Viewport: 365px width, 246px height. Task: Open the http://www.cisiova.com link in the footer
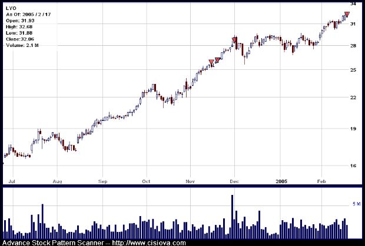149,243
